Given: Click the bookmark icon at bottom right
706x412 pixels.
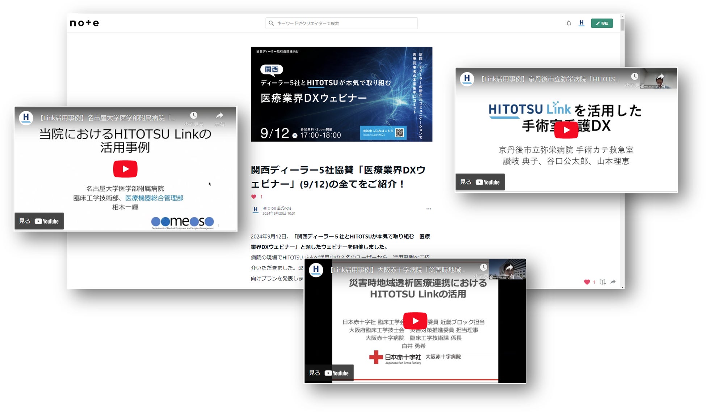Looking at the screenshot, I should [602, 282].
